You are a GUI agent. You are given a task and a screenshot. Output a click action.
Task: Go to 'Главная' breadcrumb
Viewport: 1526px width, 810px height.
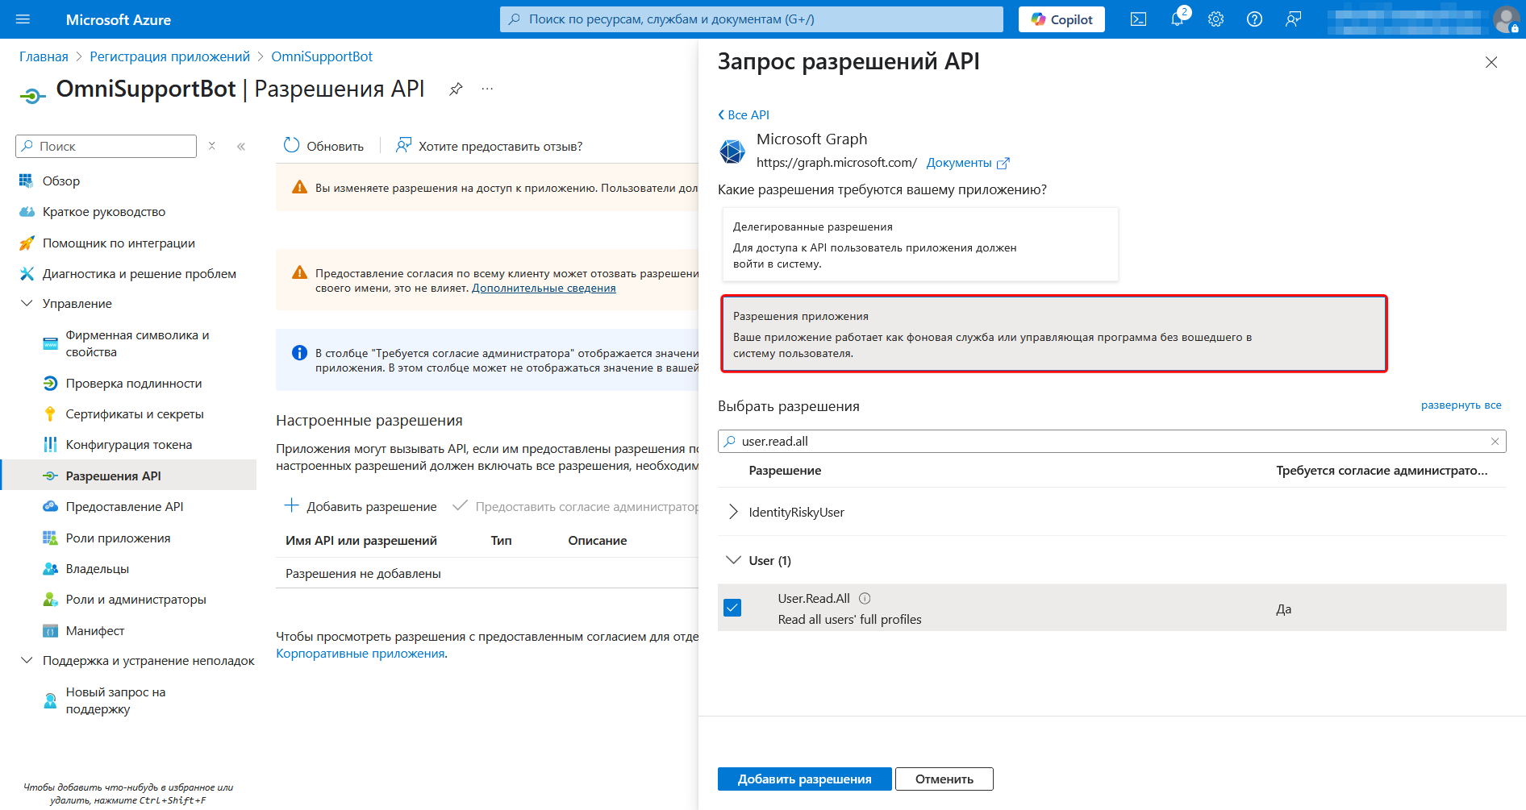coord(44,56)
